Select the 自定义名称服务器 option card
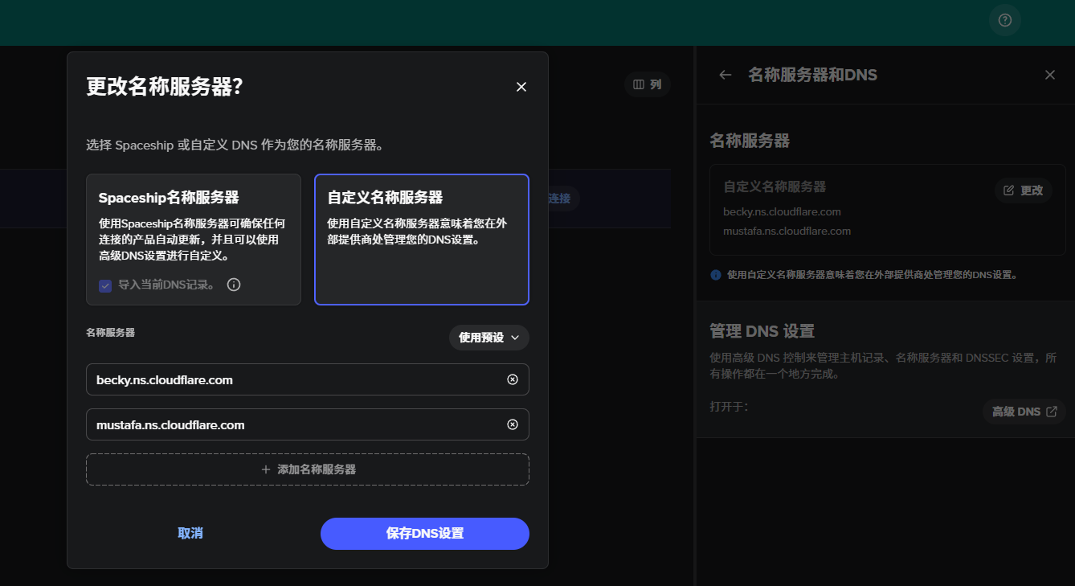 pos(421,240)
